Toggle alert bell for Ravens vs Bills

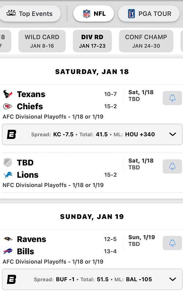pyautogui.click(x=172, y=243)
